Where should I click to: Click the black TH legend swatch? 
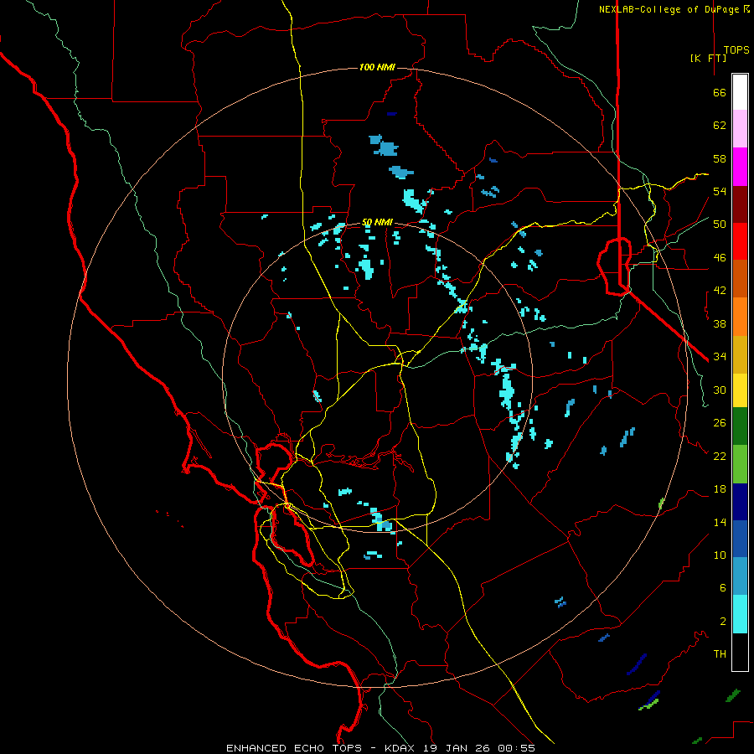740,652
